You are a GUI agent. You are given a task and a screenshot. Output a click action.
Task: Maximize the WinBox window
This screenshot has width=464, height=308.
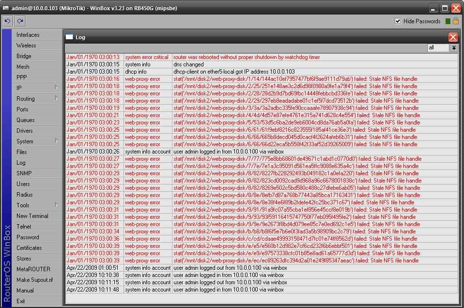click(x=445, y=8)
